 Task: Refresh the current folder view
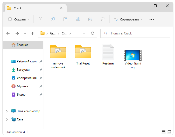click(92, 33)
